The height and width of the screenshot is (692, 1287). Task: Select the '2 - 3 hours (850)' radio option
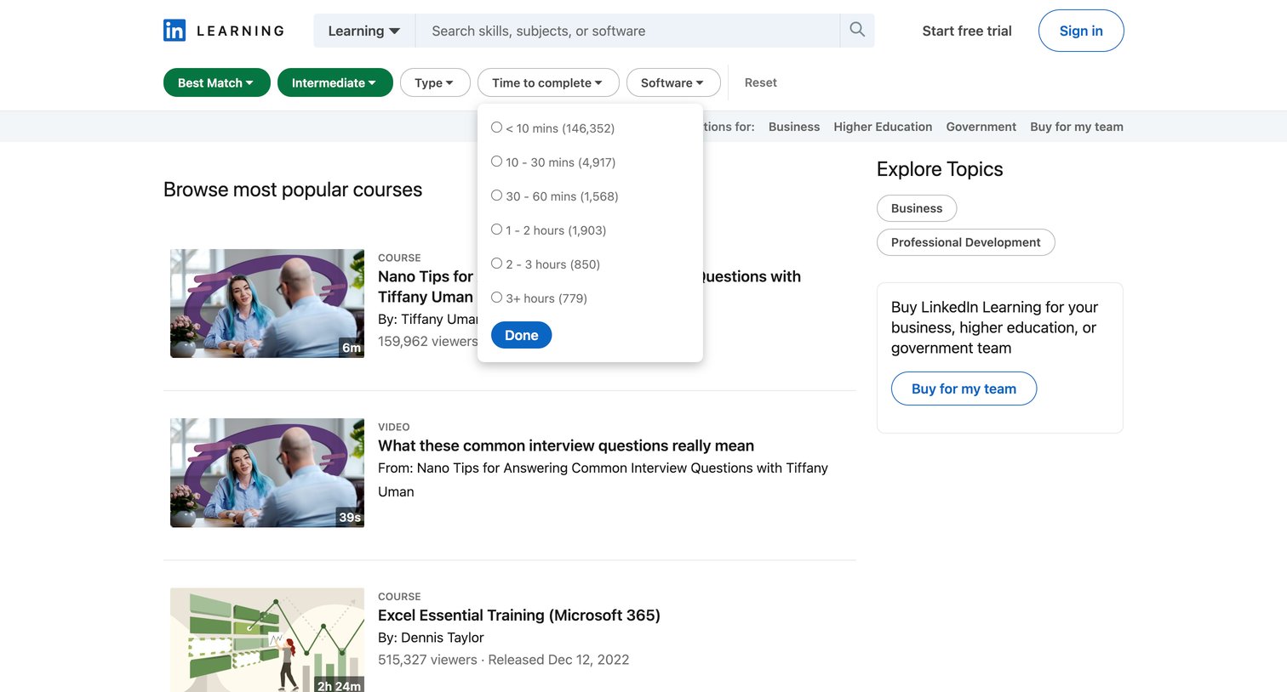(x=496, y=264)
